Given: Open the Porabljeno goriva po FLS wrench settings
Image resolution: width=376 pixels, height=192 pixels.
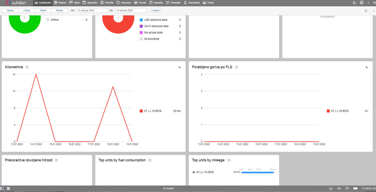Looking at the screenshot, I should (366, 67).
